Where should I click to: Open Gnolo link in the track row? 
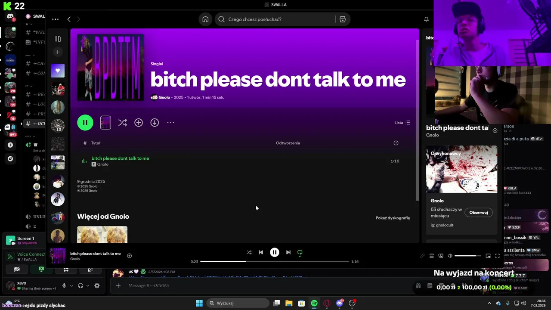click(x=103, y=164)
